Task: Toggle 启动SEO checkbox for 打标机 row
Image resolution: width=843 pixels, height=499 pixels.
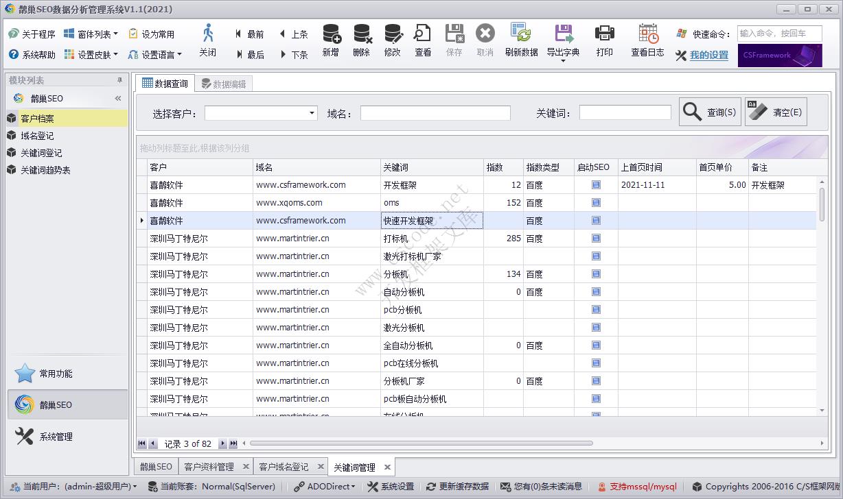Action: 596,239
